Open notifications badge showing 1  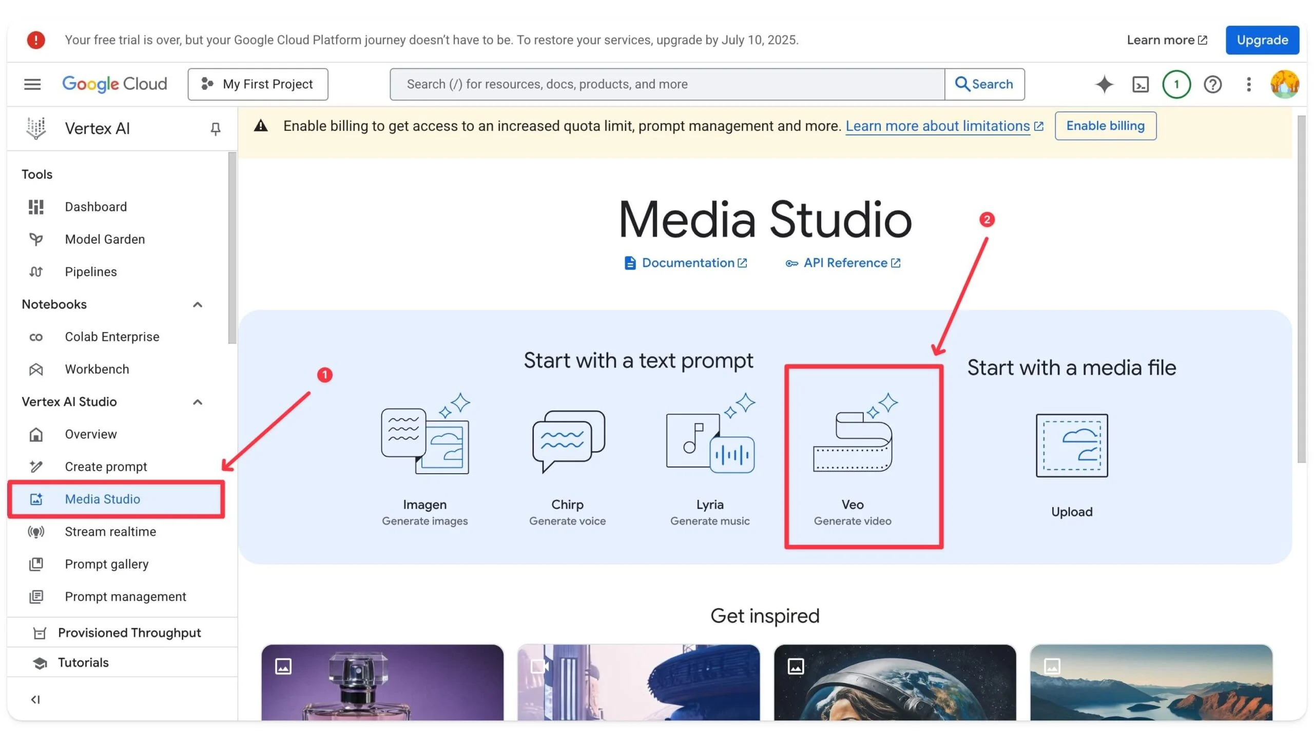pos(1176,84)
